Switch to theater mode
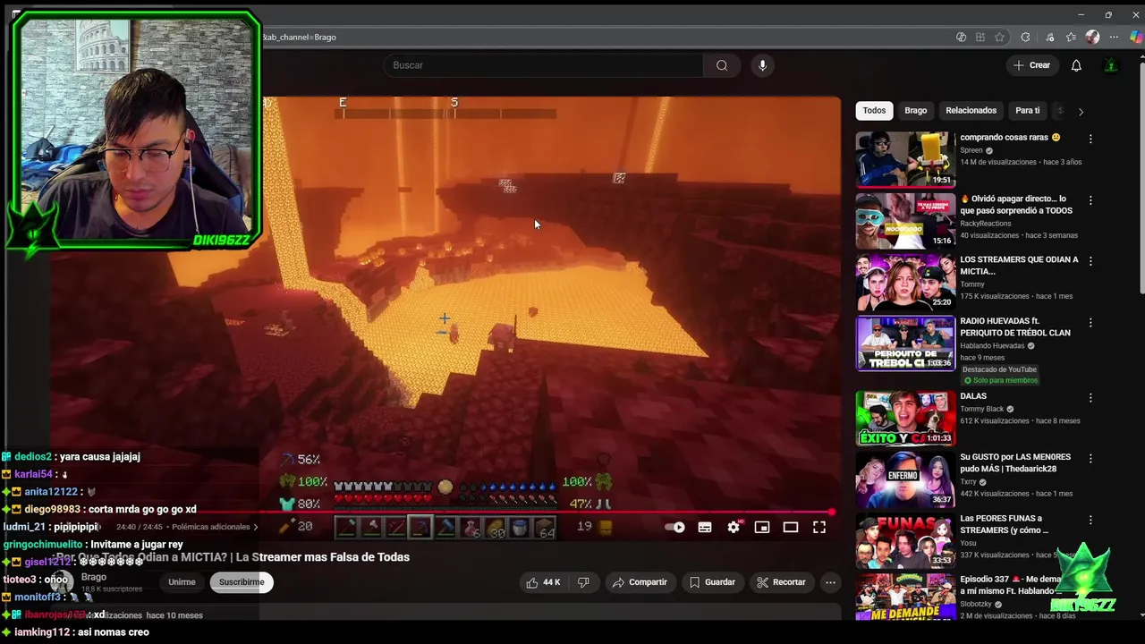The width and height of the screenshot is (1145, 644). click(x=791, y=528)
